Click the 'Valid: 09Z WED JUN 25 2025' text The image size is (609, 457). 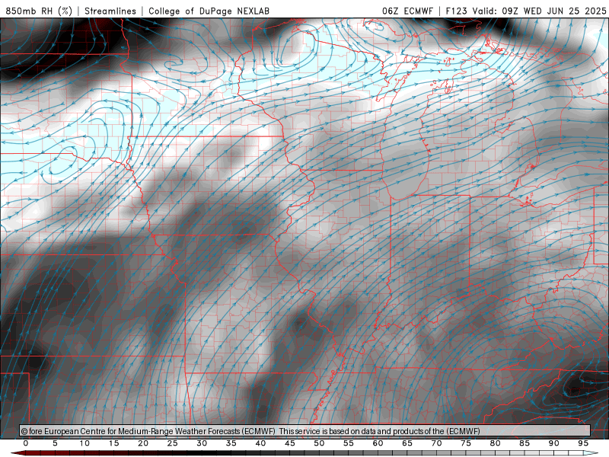(x=539, y=11)
